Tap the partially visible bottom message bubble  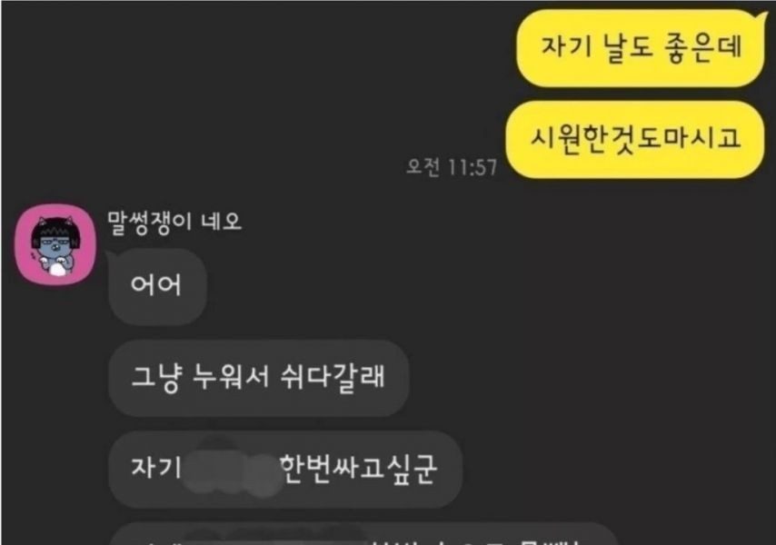[363, 533]
